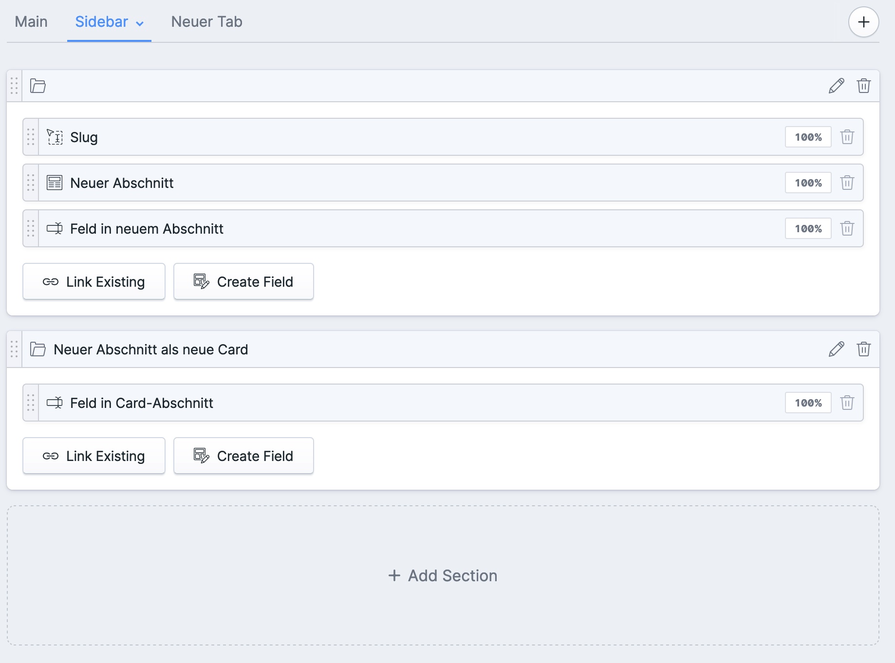The image size is (895, 663).
Task: Delete the Slug field
Action: pyautogui.click(x=847, y=137)
